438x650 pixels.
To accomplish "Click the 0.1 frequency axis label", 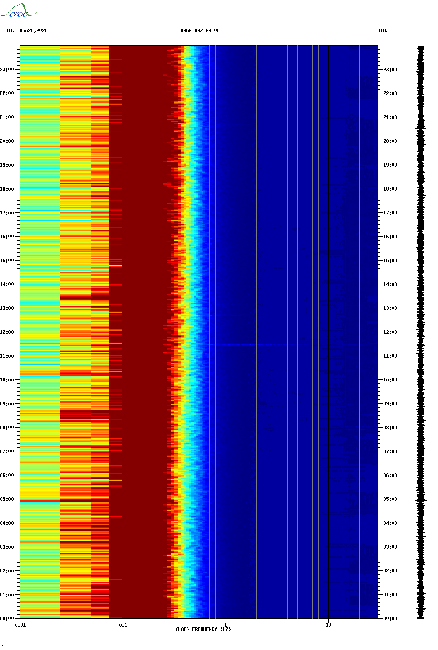I will pos(123,625).
